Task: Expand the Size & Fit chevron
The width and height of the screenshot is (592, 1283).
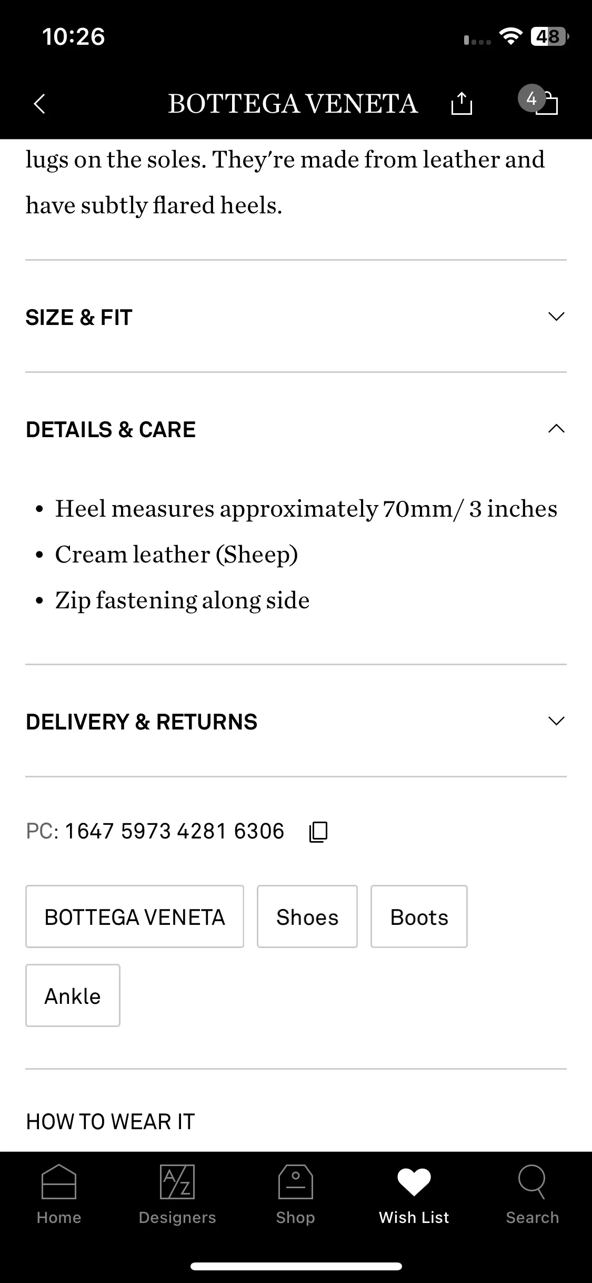Action: [556, 317]
